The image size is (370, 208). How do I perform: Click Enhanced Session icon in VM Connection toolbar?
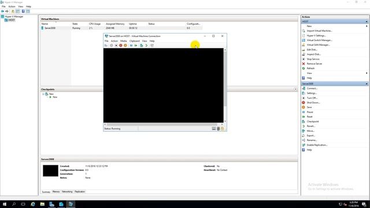coord(152,45)
